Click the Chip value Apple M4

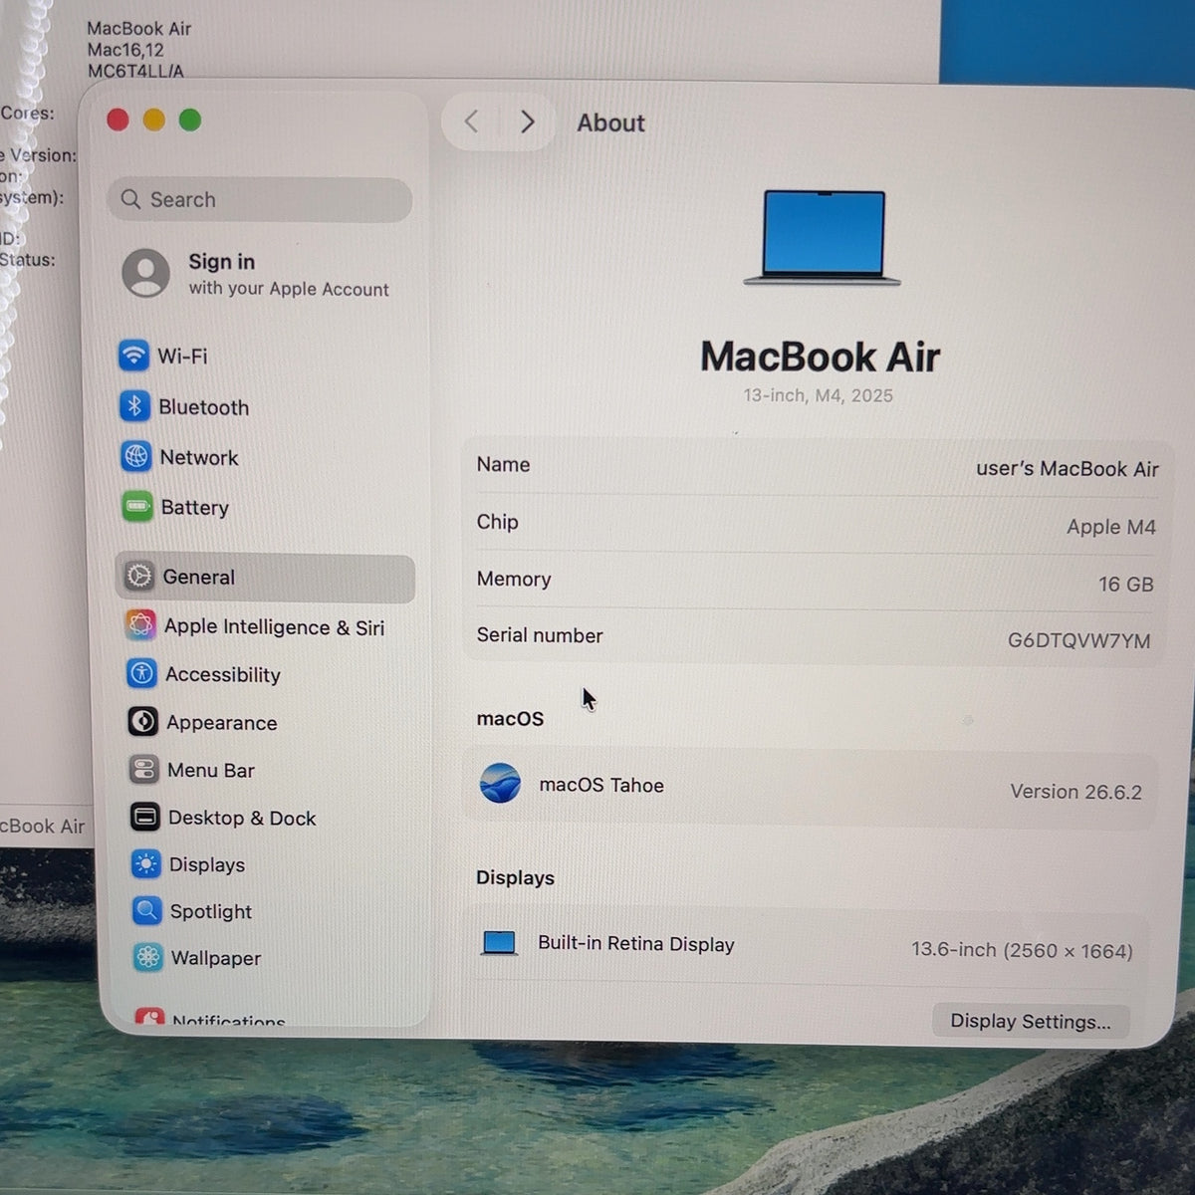tap(1110, 527)
